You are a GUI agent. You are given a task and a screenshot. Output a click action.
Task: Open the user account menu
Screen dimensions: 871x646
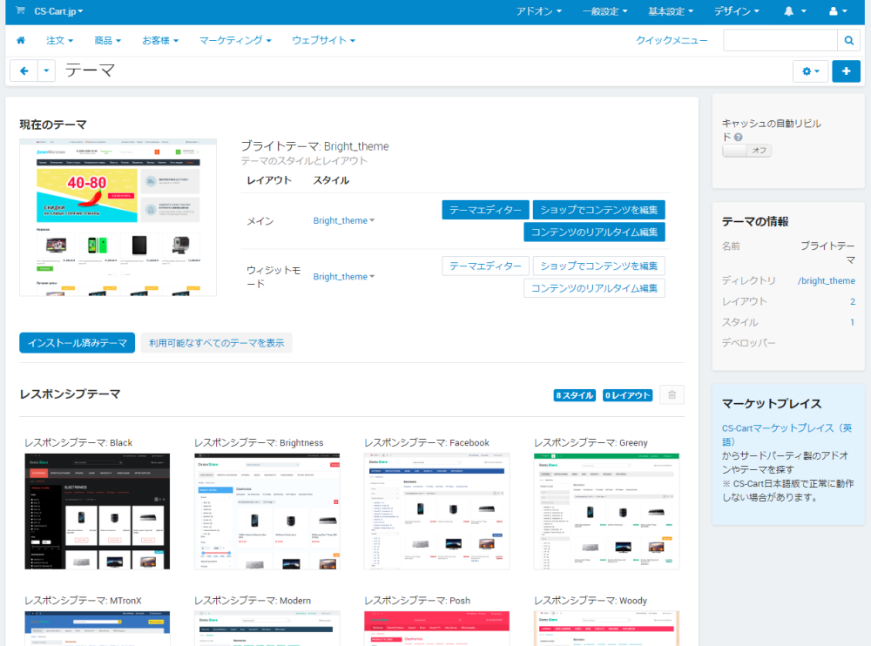click(838, 11)
